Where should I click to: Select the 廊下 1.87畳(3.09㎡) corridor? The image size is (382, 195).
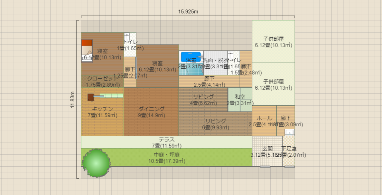tap(286, 121)
